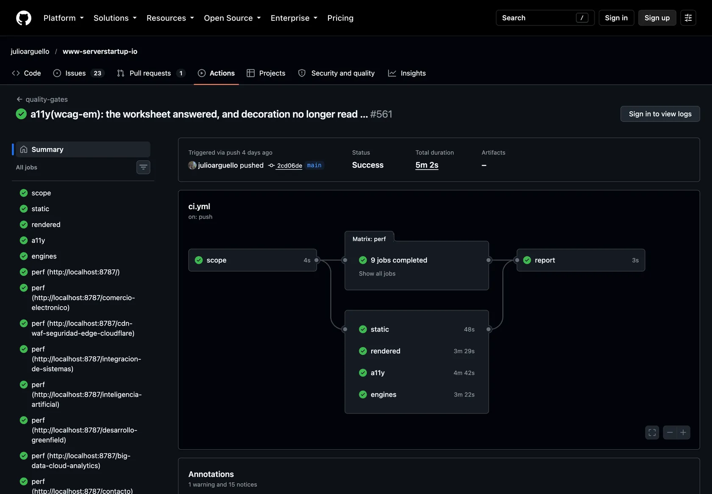712x494 pixels.
Task: Click the Sign in button
Action: coord(616,18)
